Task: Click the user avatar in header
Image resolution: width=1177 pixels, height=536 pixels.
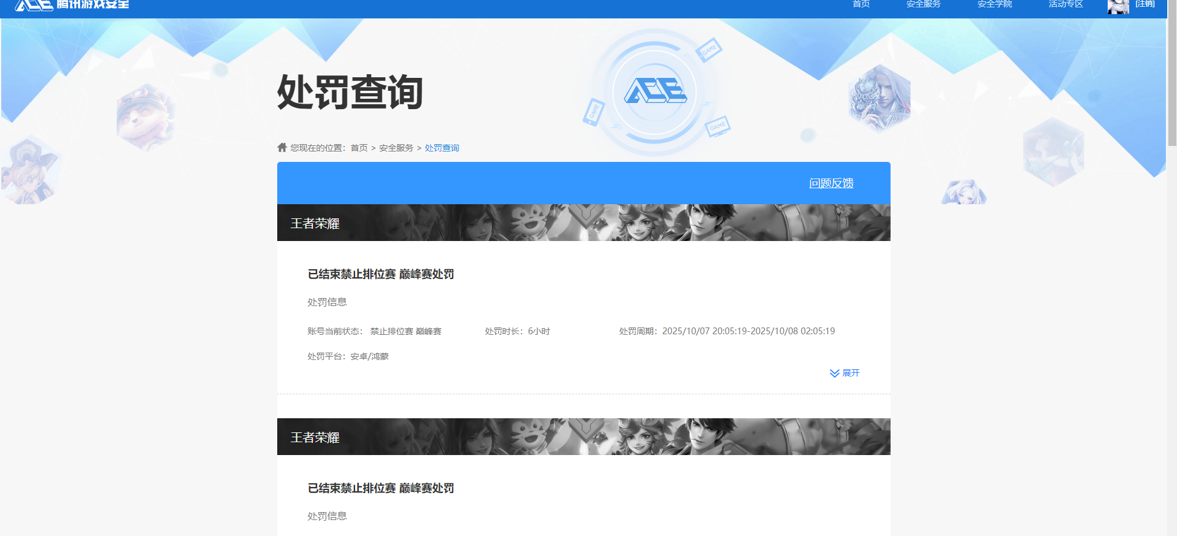Action: [x=1118, y=6]
